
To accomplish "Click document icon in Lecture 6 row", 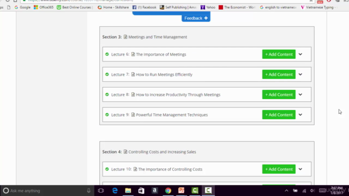I will point(133,54).
